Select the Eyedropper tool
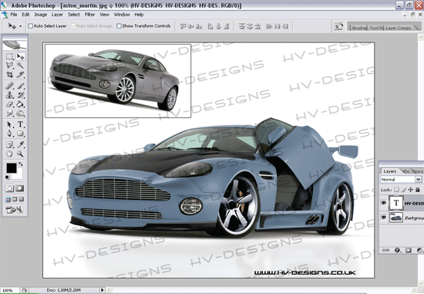Image resolution: width=424 pixels, height=294 pixels. point(20,145)
